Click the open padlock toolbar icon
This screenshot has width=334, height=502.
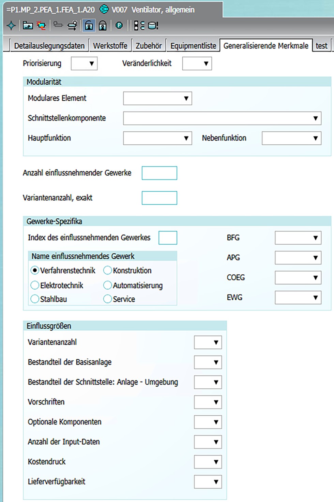[x=89, y=26]
